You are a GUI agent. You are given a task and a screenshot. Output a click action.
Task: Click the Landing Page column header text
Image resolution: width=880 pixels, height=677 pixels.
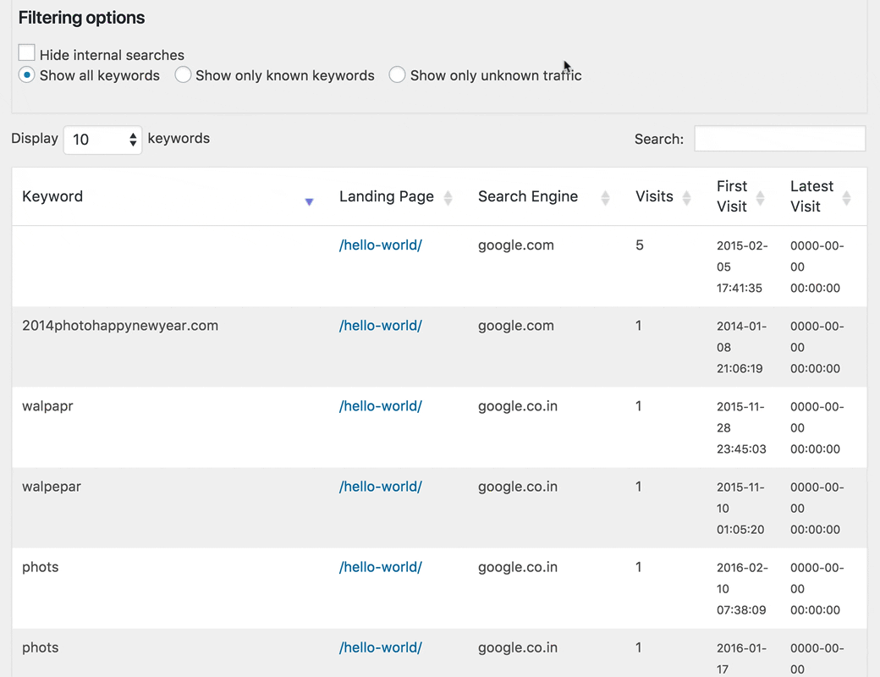click(386, 196)
